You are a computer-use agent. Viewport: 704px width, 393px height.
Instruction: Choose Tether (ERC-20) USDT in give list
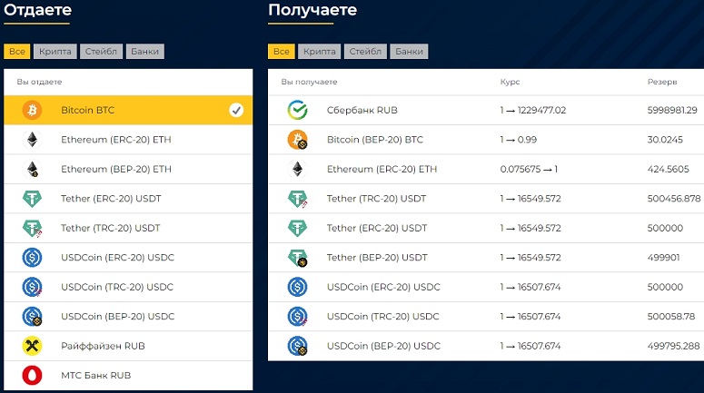[x=128, y=199]
